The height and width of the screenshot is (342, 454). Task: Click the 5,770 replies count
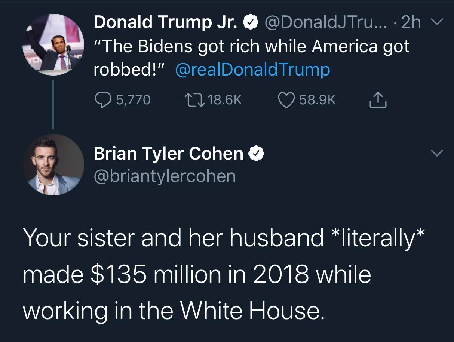click(134, 99)
